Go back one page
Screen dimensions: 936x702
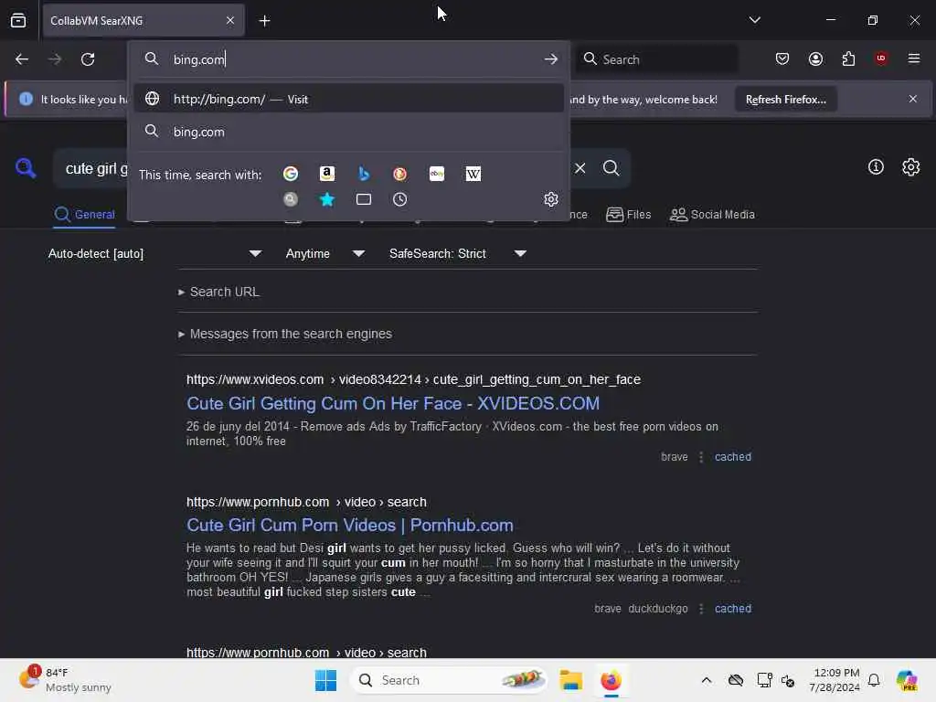[22, 59]
